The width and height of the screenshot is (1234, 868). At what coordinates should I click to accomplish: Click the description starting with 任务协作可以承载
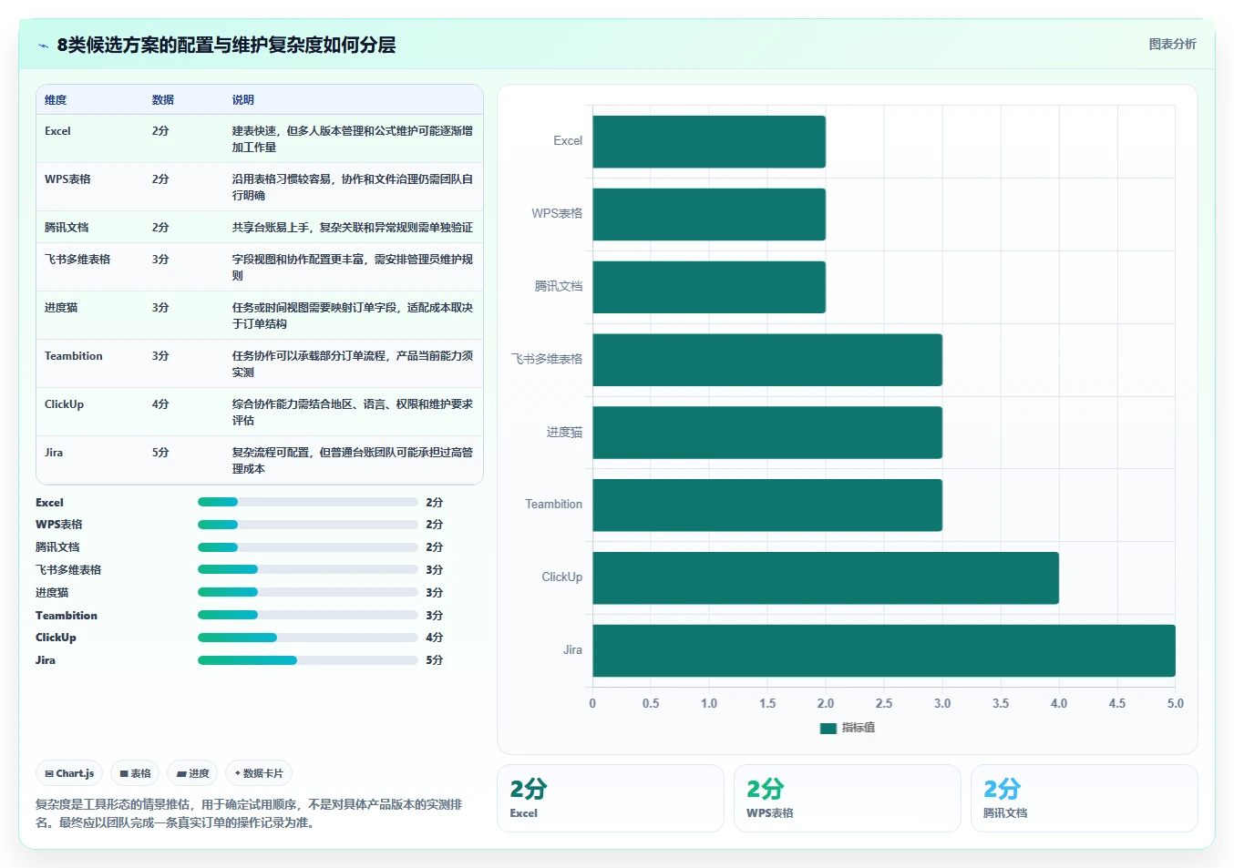pyautogui.click(x=353, y=364)
